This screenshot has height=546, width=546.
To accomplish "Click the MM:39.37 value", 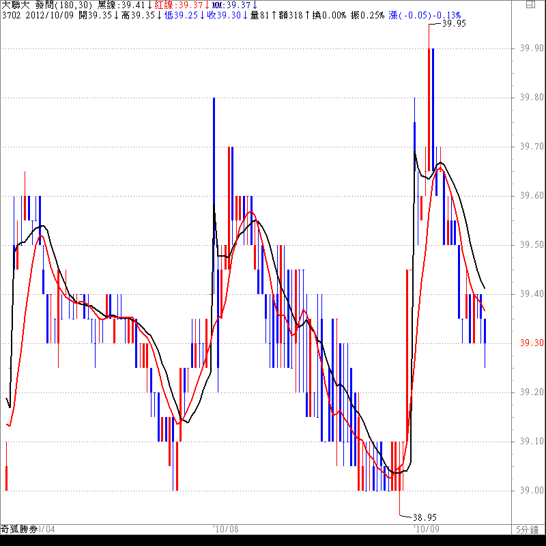I will 235,5.
